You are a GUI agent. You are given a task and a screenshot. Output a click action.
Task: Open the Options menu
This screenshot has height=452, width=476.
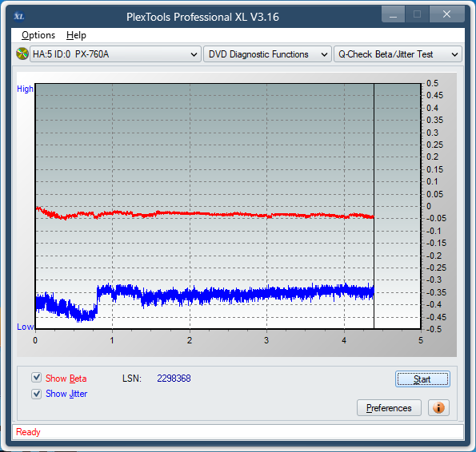pyautogui.click(x=38, y=35)
